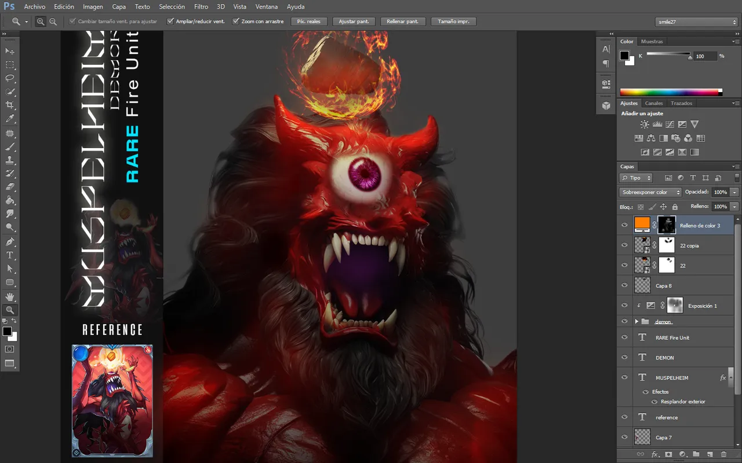Click the foreground color swatch in toolbox
The image size is (742, 463).
[7, 332]
